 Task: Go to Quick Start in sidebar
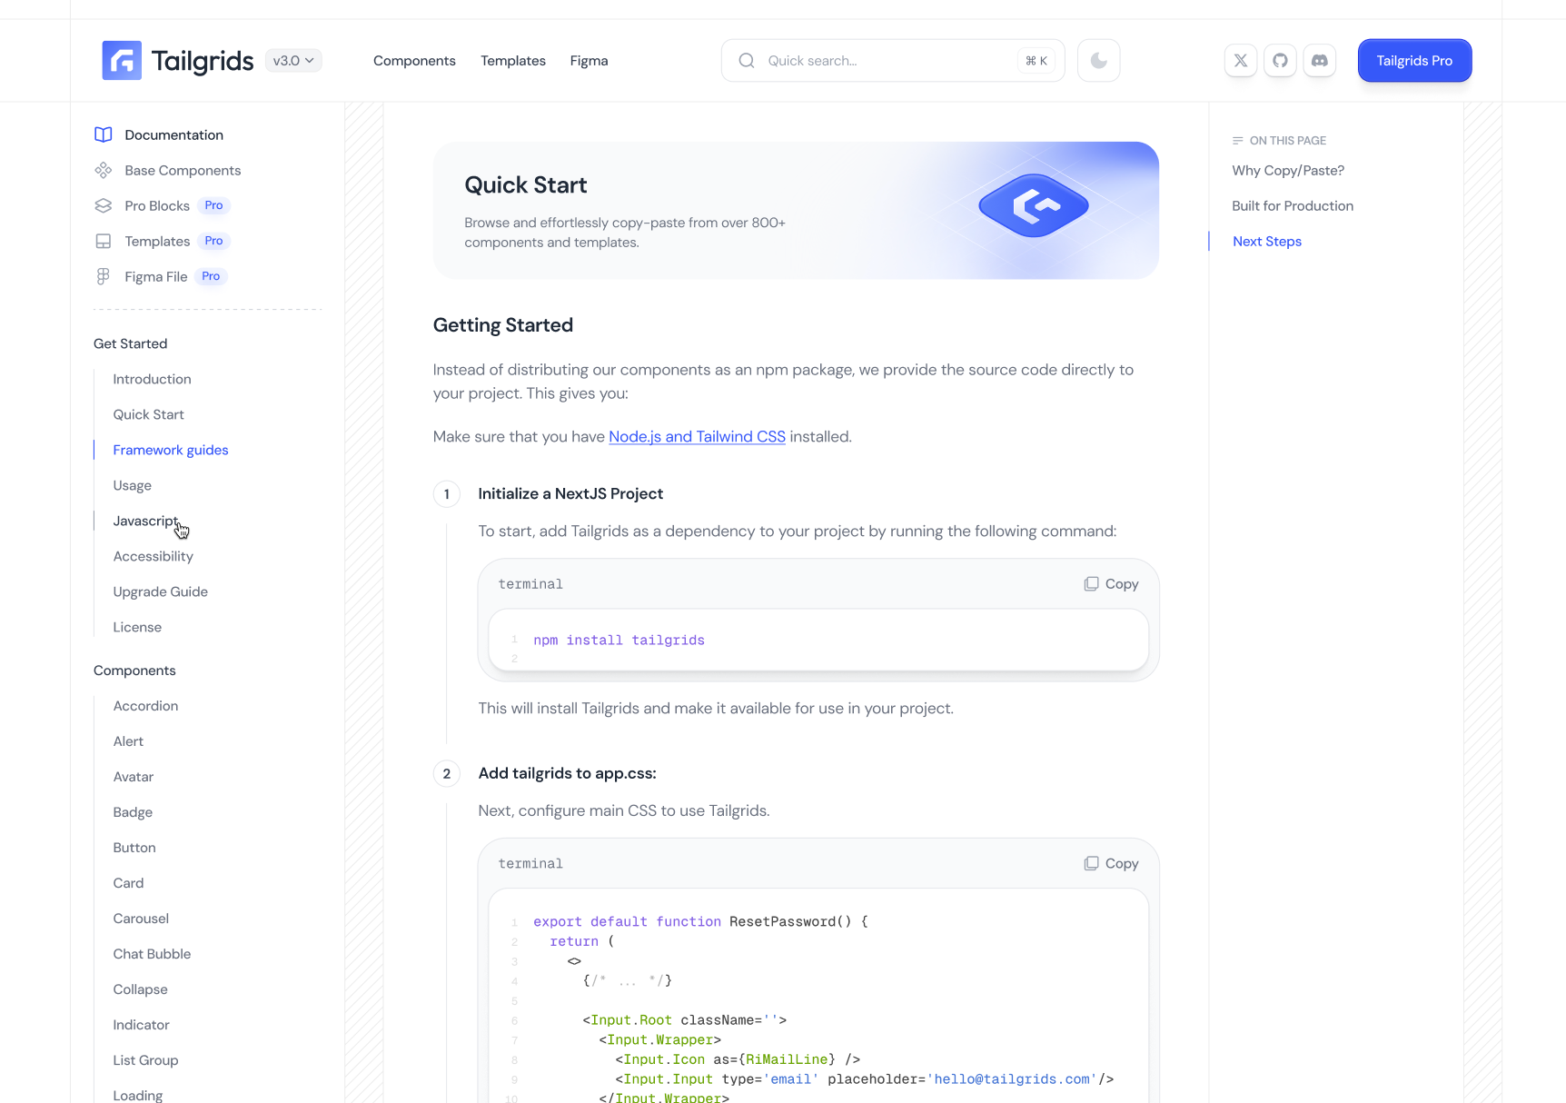(148, 414)
